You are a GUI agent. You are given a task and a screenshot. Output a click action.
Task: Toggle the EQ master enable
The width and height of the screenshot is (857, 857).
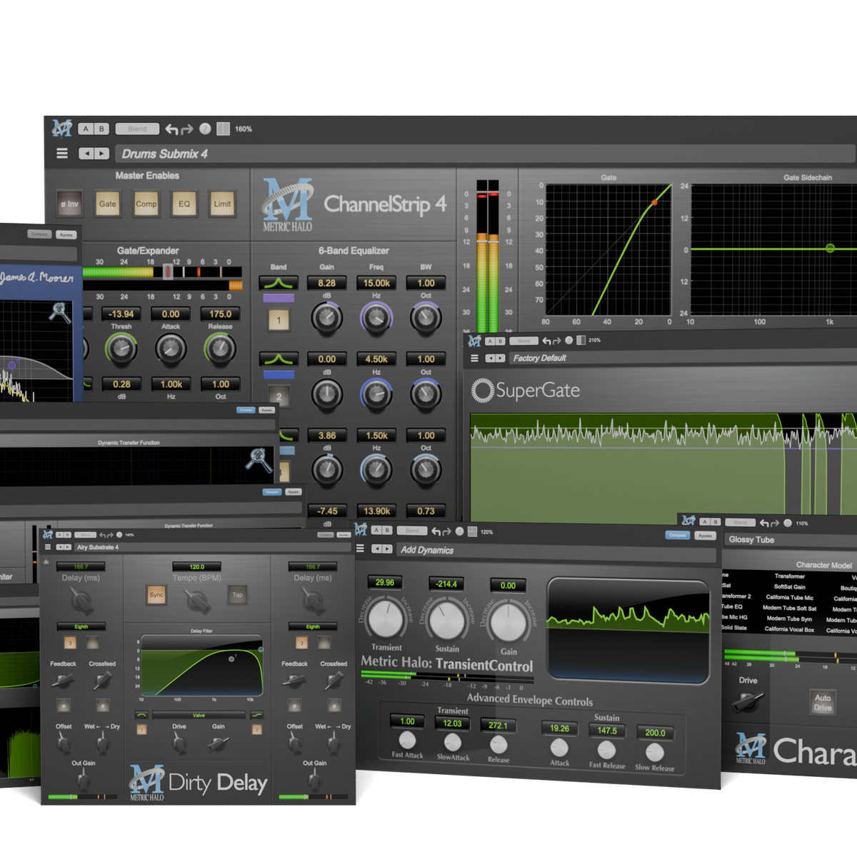point(184,204)
